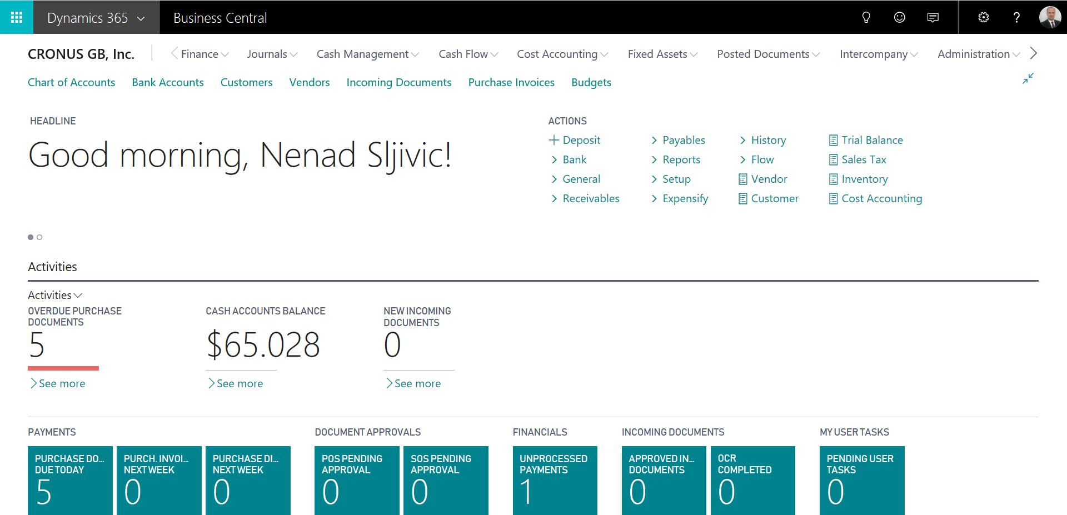Open the Inventory report
The width and height of the screenshot is (1067, 515).
(859, 179)
